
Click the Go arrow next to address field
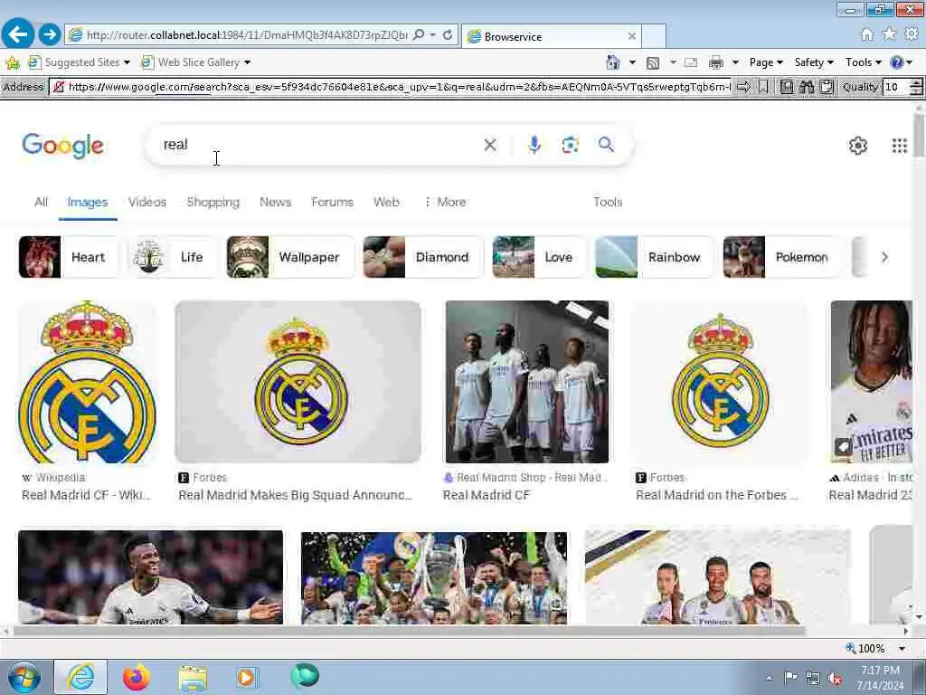point(743,88)
